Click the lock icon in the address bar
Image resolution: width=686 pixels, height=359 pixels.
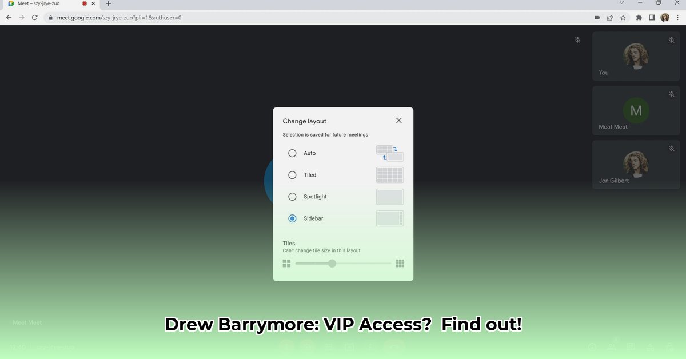(51, 18)
